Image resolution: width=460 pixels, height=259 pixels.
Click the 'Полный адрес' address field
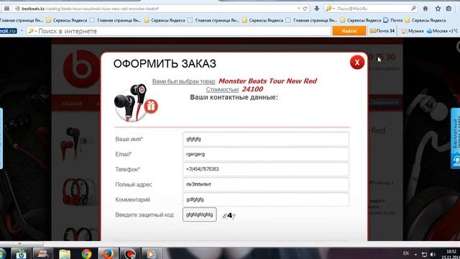(266, 184)
